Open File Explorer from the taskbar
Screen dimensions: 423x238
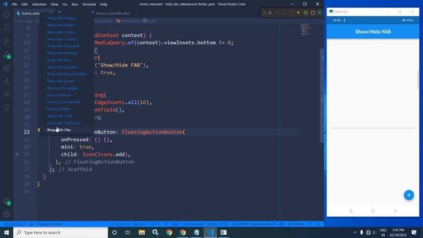point(141,232)
